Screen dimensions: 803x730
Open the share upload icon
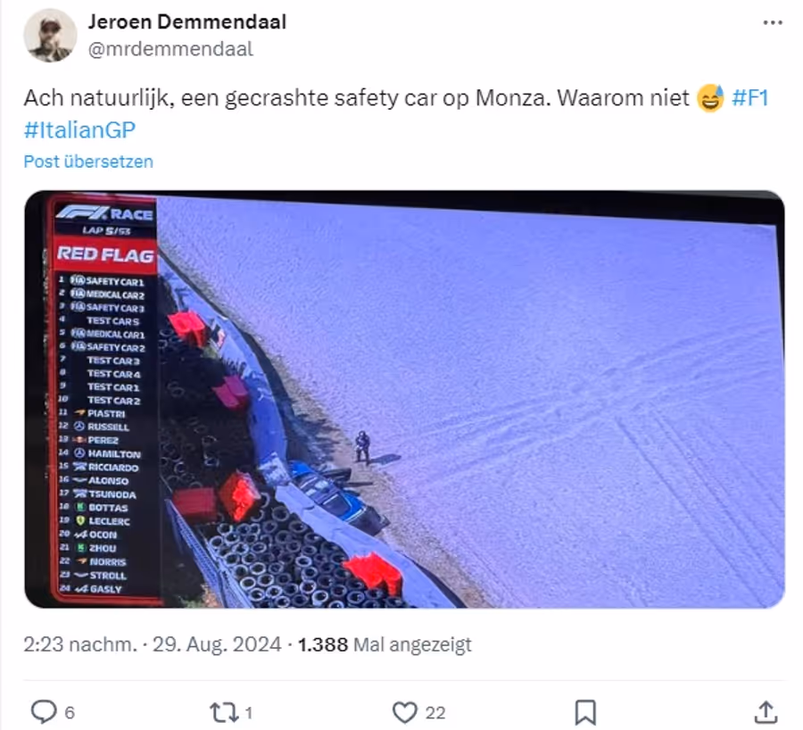coord(766,712)
